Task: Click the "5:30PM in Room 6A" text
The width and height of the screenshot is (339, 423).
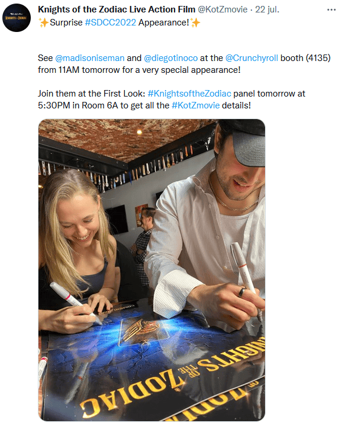Action: click(78, 105)
